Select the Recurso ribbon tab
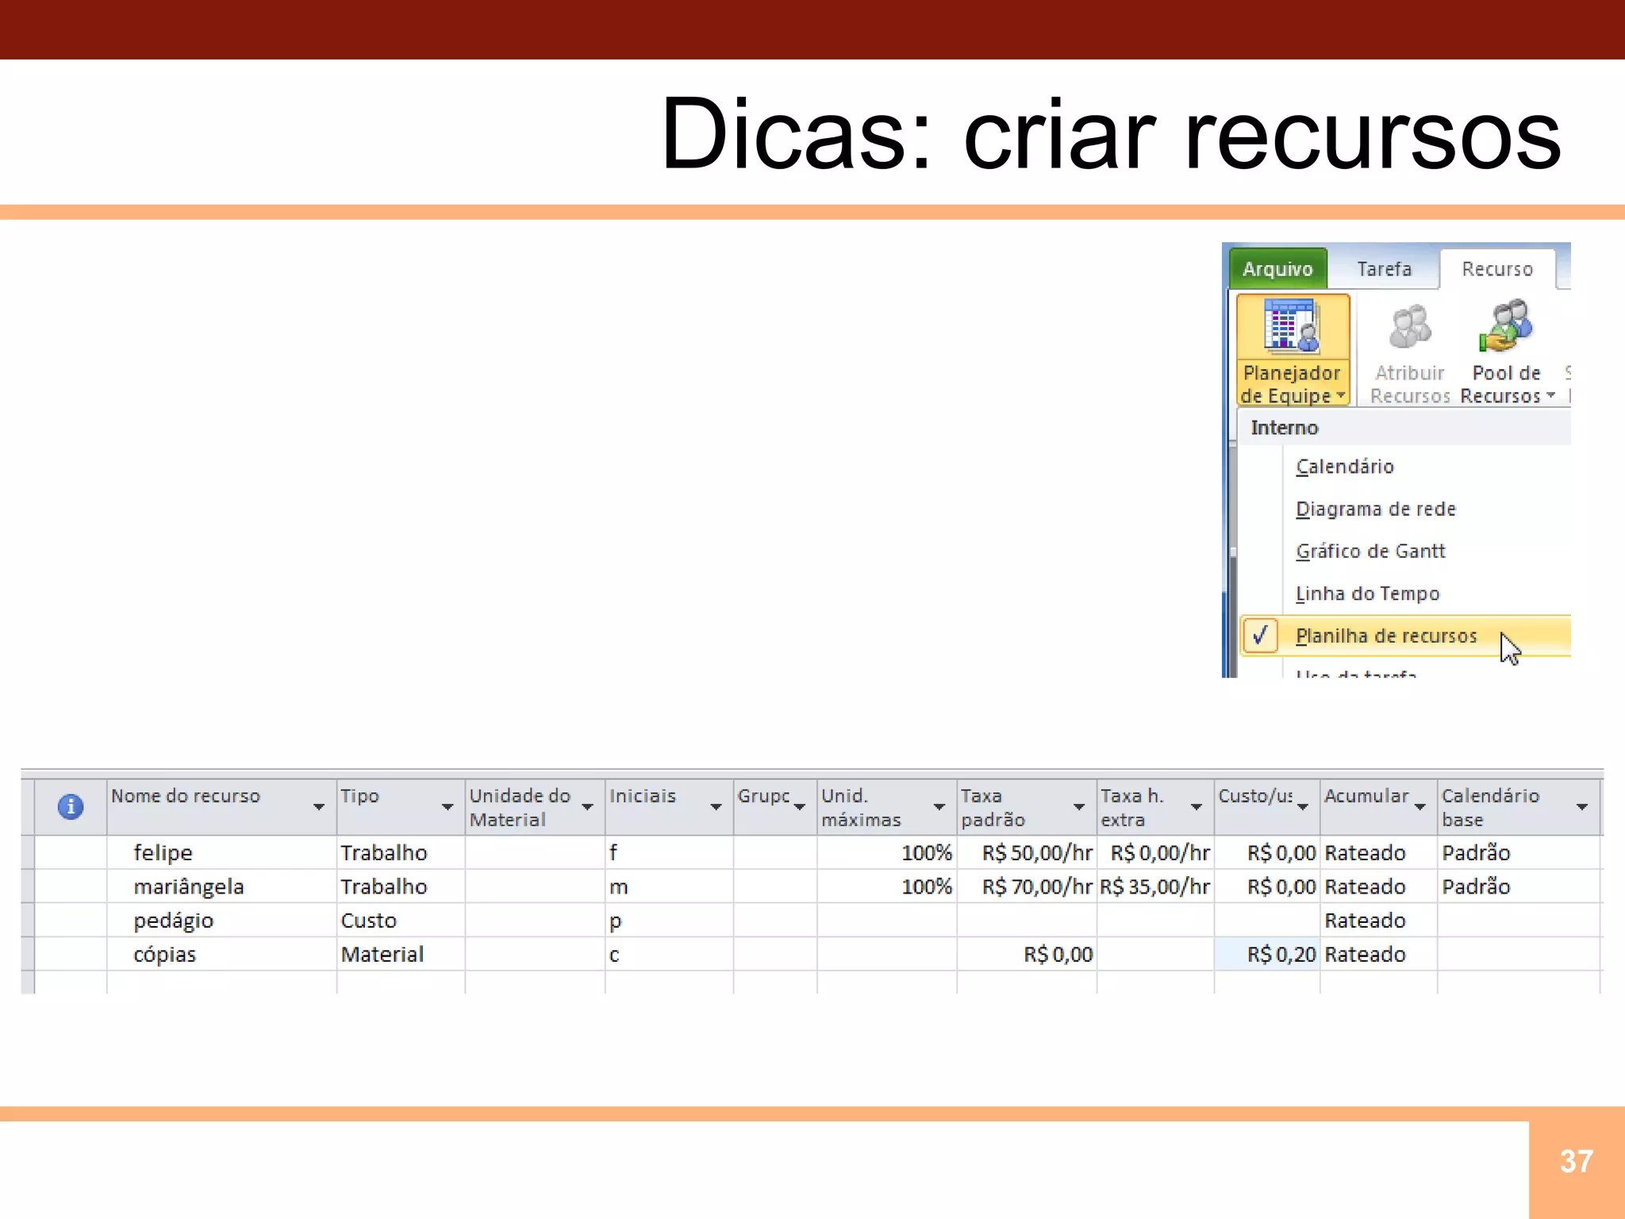Viewport: 1625px width, 1219px height. click(x=1497, y=269)
